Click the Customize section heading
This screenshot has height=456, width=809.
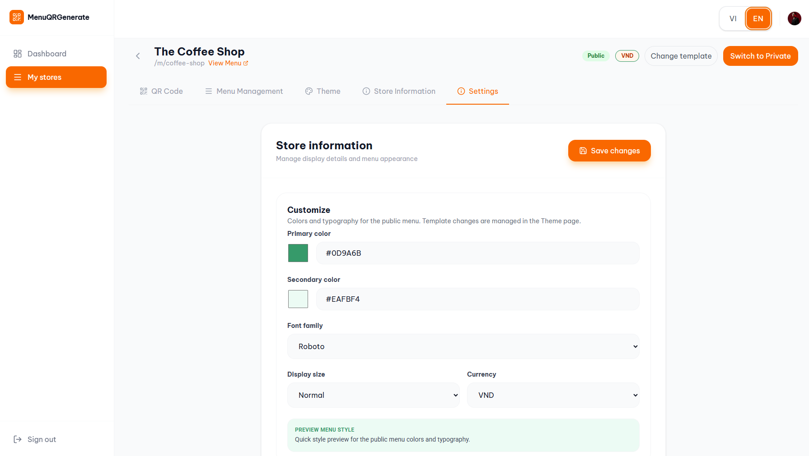click(309, 210)
